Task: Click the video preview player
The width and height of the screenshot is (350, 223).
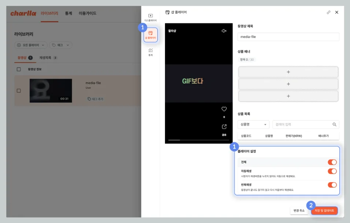Action: tap(199, 83)
